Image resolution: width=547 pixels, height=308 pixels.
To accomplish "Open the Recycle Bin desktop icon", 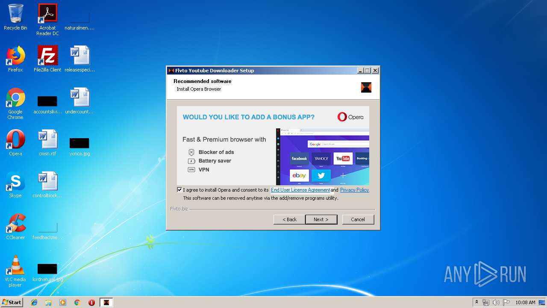I will click(15, 17).
